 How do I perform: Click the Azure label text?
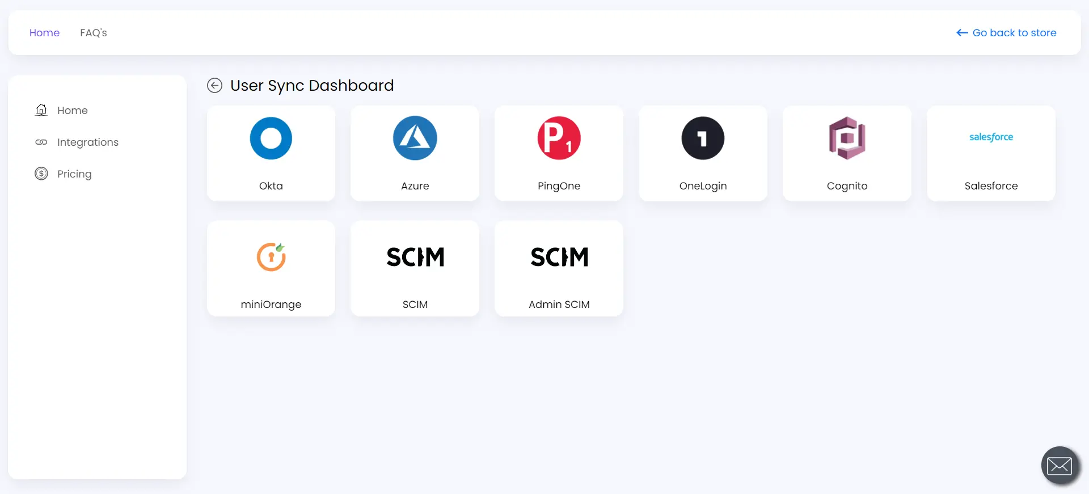415,186
